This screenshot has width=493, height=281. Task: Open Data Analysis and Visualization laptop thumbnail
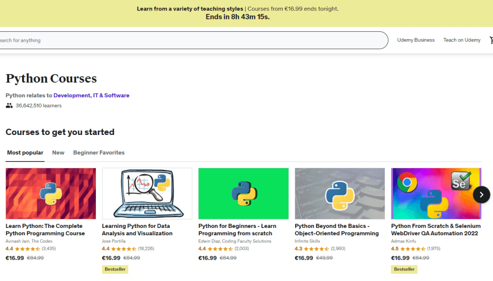coord(147,194)
